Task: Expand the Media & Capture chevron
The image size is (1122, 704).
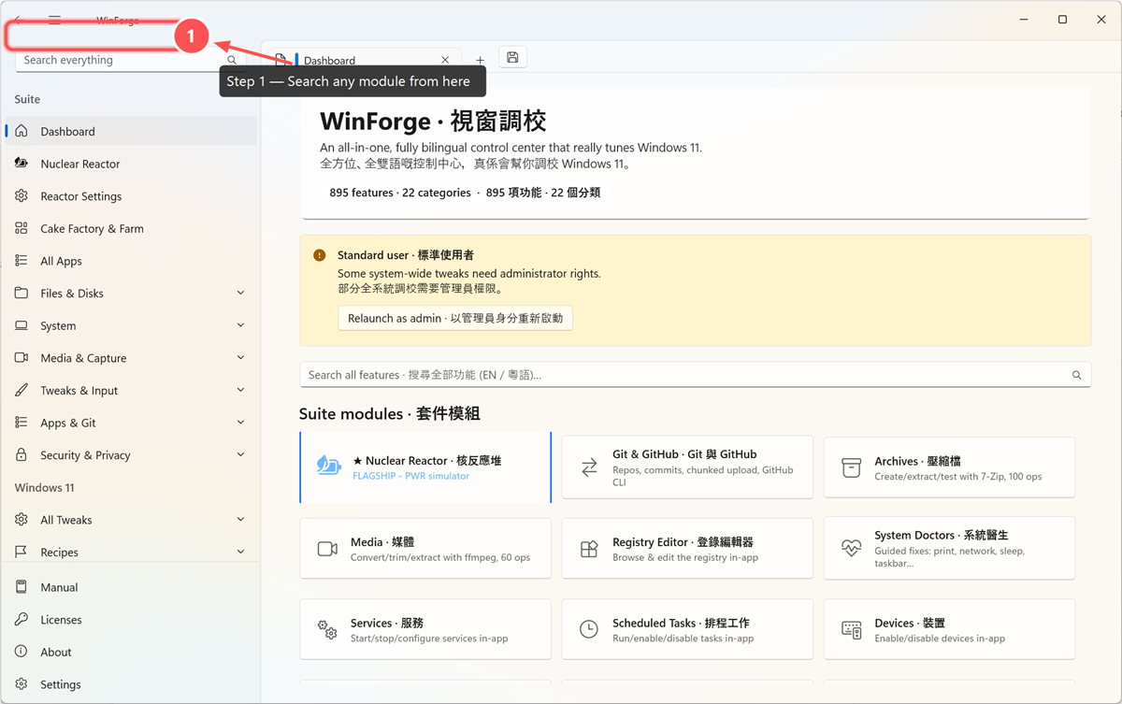Action: (x=240, y=357)
